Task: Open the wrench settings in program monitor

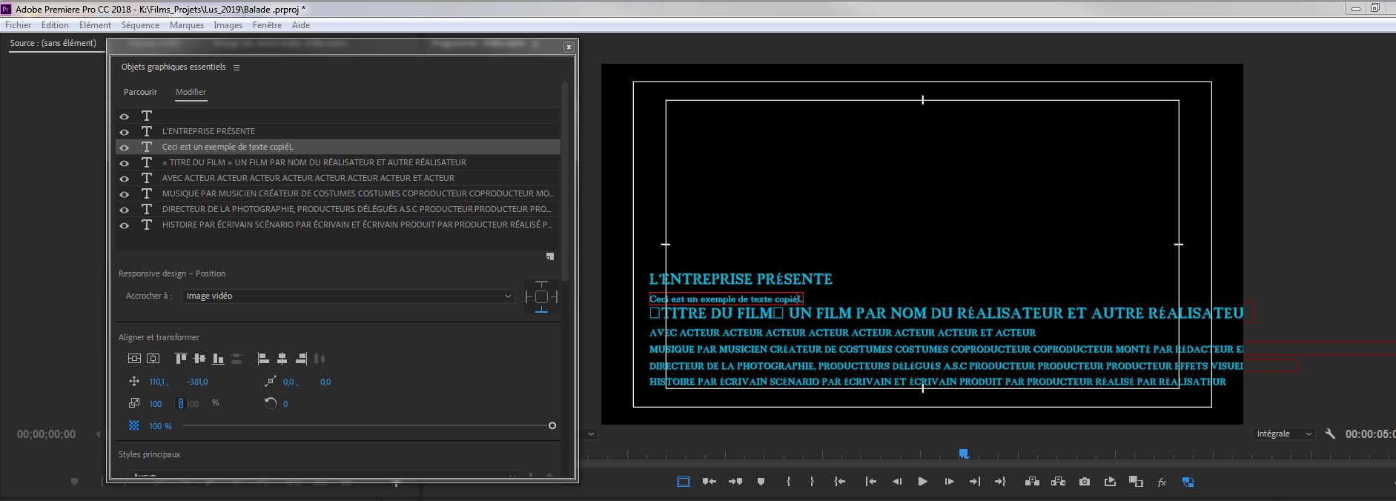Action: (1330, 434)
